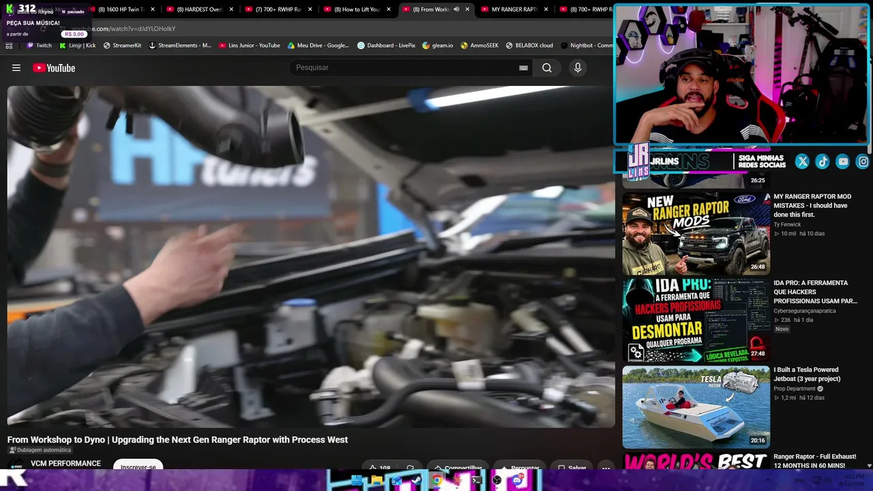This screenshot has height=491, width=873.
Task: Start voice search with the microphone
Action: pos(578,68)
